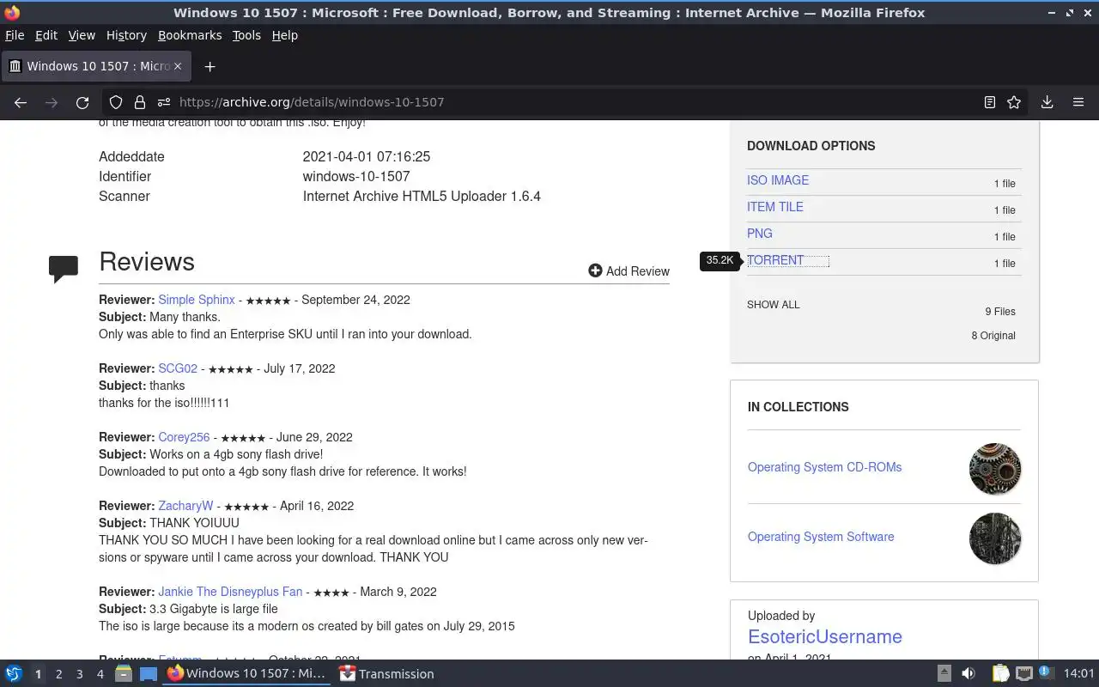
Task: Visit uploader EsotericUsername profile
Action: (825, 636)
